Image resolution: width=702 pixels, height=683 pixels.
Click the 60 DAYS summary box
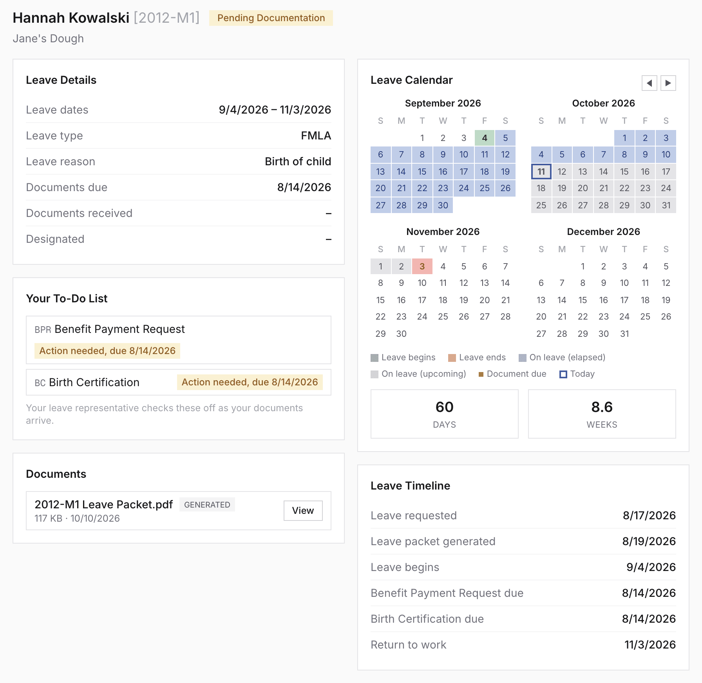[444, 414]
